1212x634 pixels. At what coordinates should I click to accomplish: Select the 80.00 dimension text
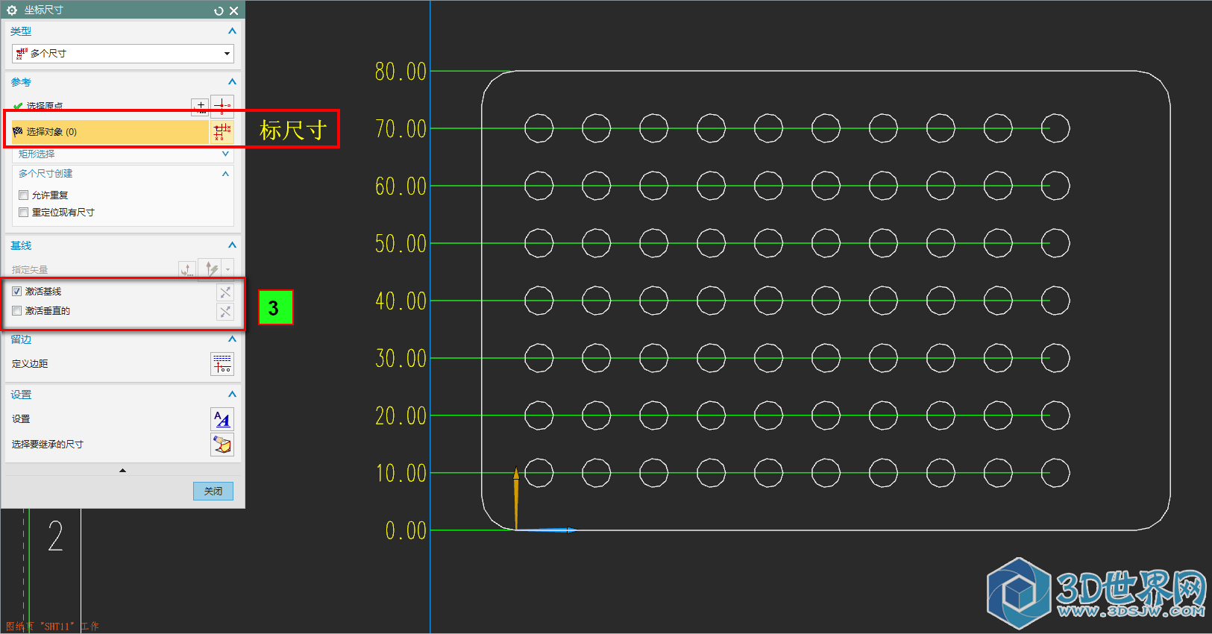(x=401, y=72)
